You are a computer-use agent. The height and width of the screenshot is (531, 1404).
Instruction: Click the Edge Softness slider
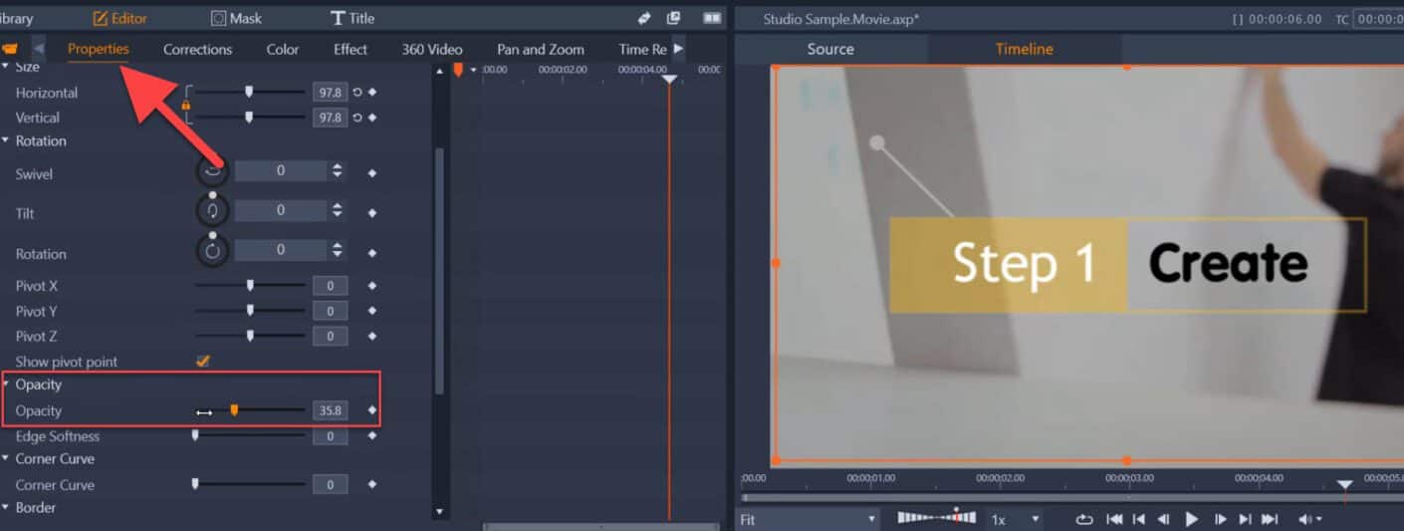[249, 435]
